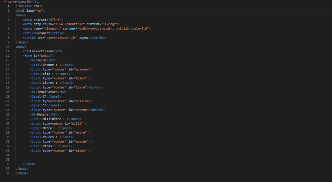Click the id "pouces" value
332x182 pixels.
pos(81,142)
